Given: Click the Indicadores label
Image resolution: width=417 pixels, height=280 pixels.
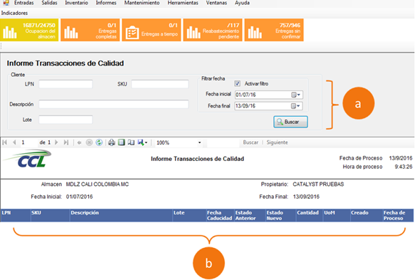Looking at the screenshot, I should 14,13.
